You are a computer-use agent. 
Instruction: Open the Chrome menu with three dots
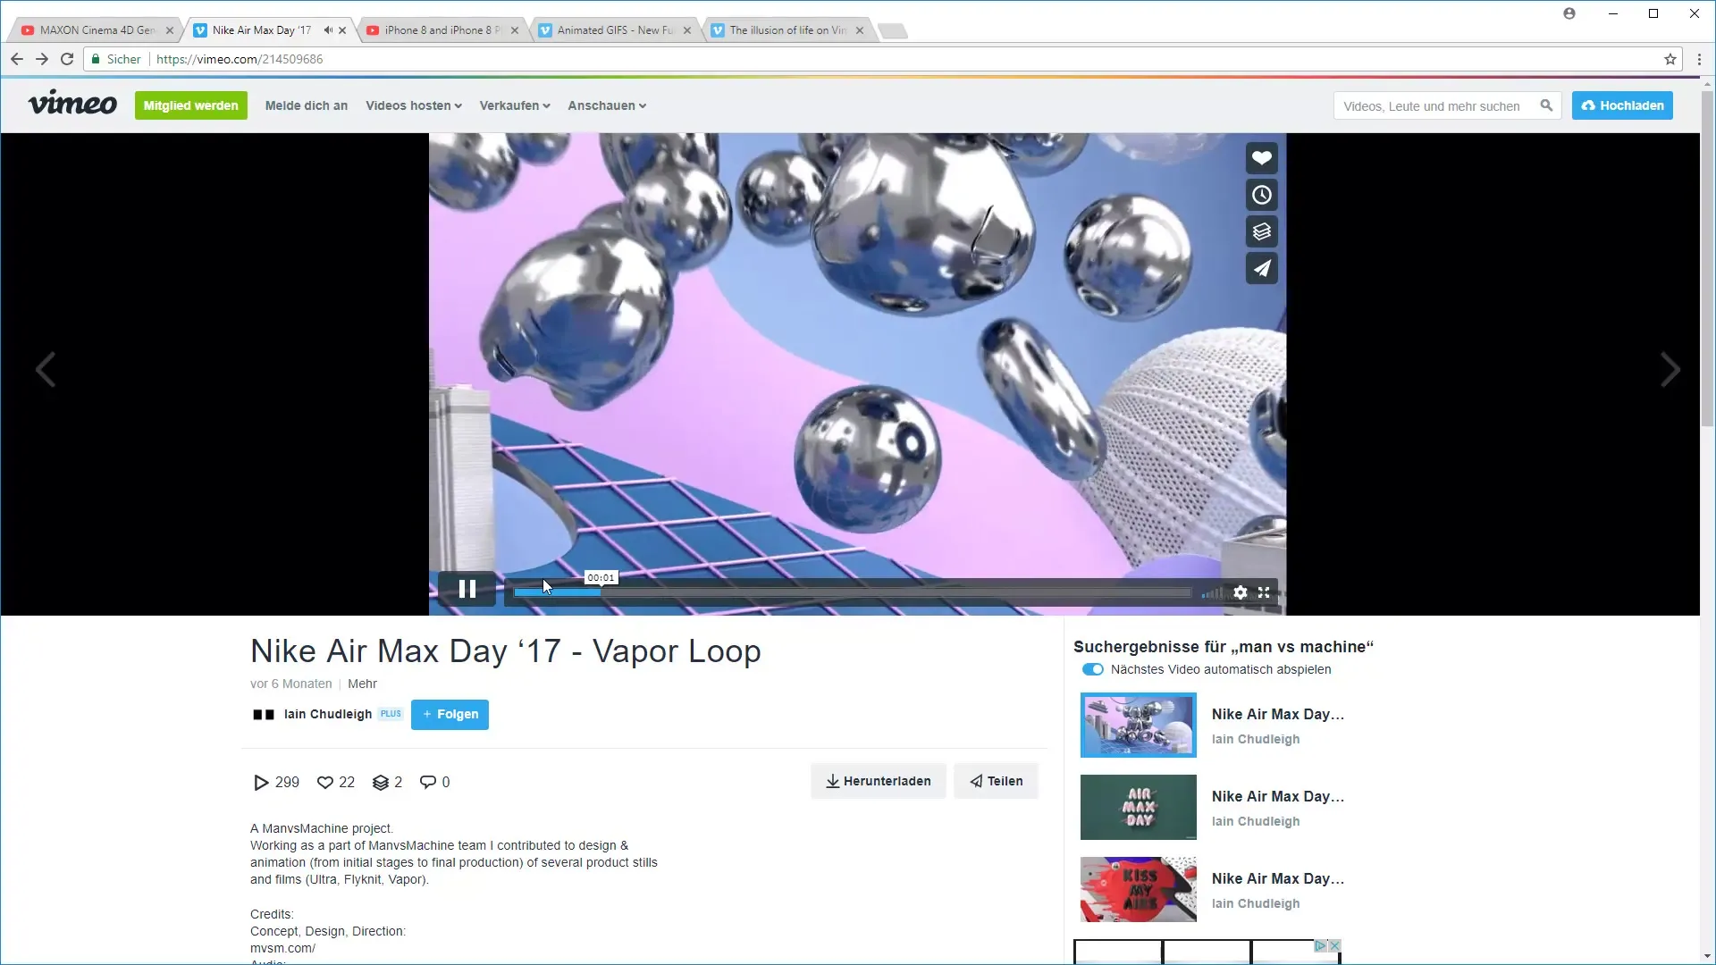[1699, 59]
